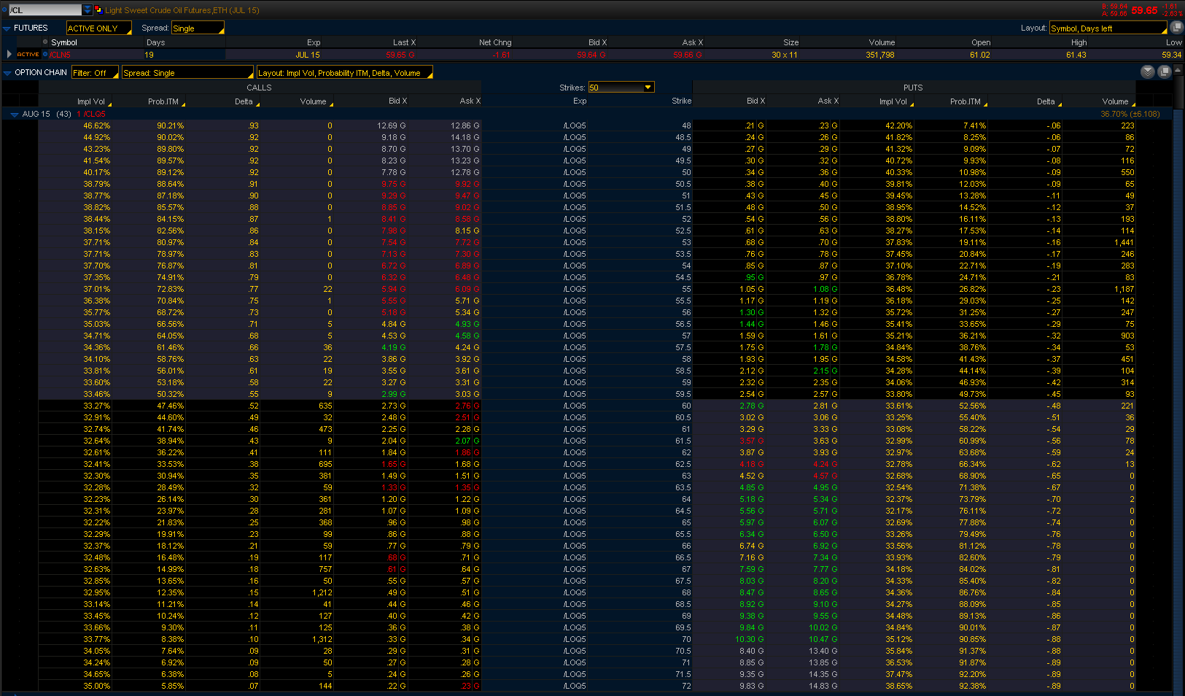The height and width of the screenshot is (696, 1185).
Task: Open the ACTIVE ONLY futures filter
Action: click(98, 28)
